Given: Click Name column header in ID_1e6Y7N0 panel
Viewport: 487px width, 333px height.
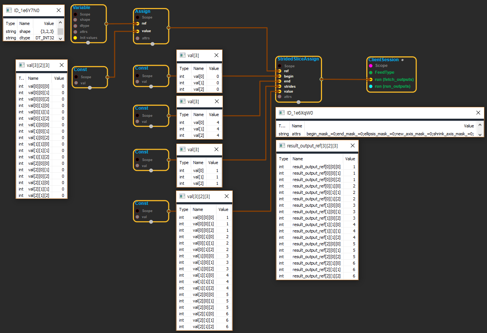Looking at the screenshot, I should point(25,23).
